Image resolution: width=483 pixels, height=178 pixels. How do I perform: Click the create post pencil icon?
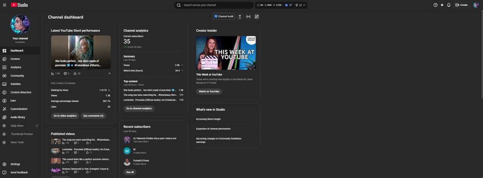(x=256, y=17)
